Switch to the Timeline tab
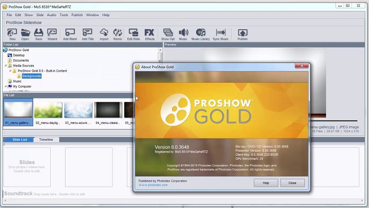 [x=46, y=140]
